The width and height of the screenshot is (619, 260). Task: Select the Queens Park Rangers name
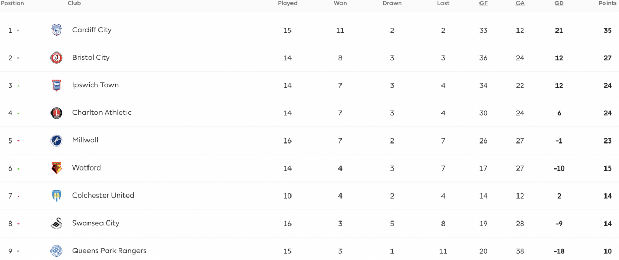point(109,251)
